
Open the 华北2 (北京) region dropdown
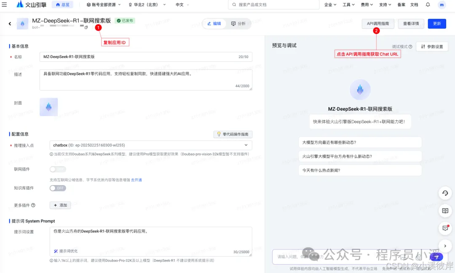point(147,5)
